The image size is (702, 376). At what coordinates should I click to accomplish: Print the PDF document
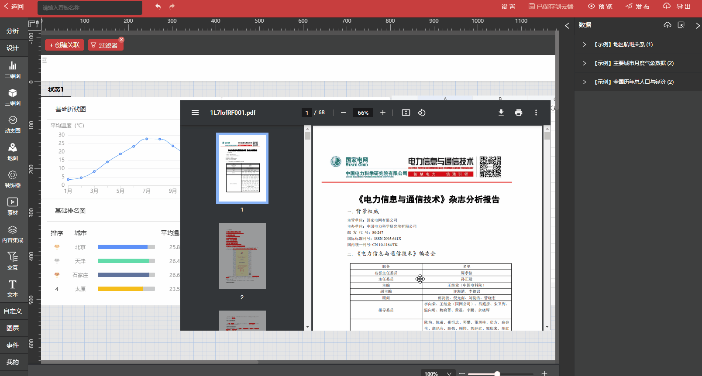click(x=519, y=113)
